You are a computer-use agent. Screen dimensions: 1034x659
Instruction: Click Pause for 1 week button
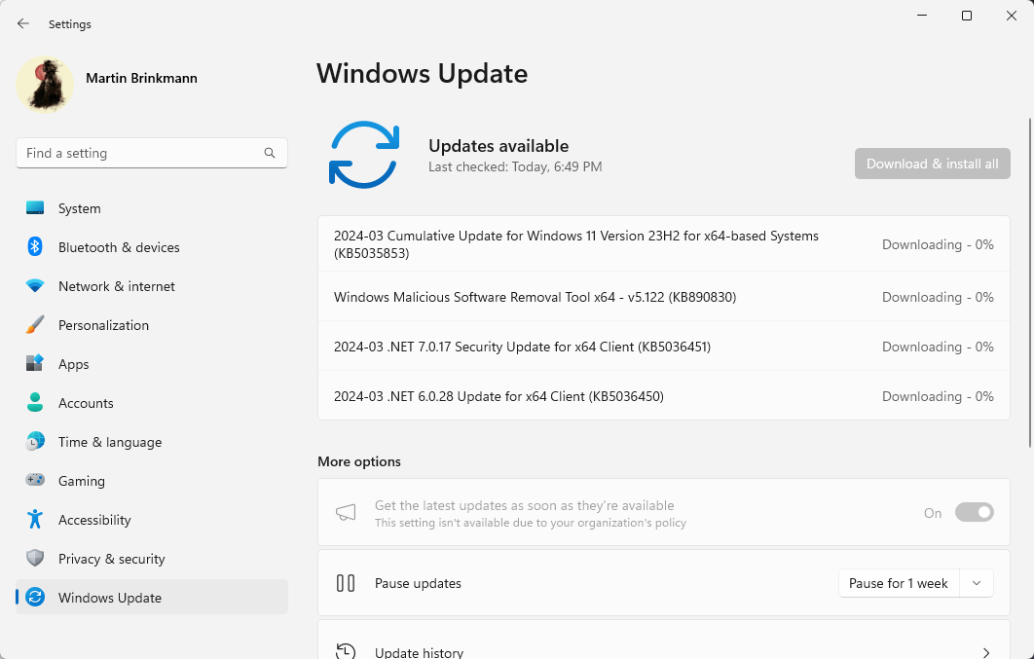[x=898, y=583]
